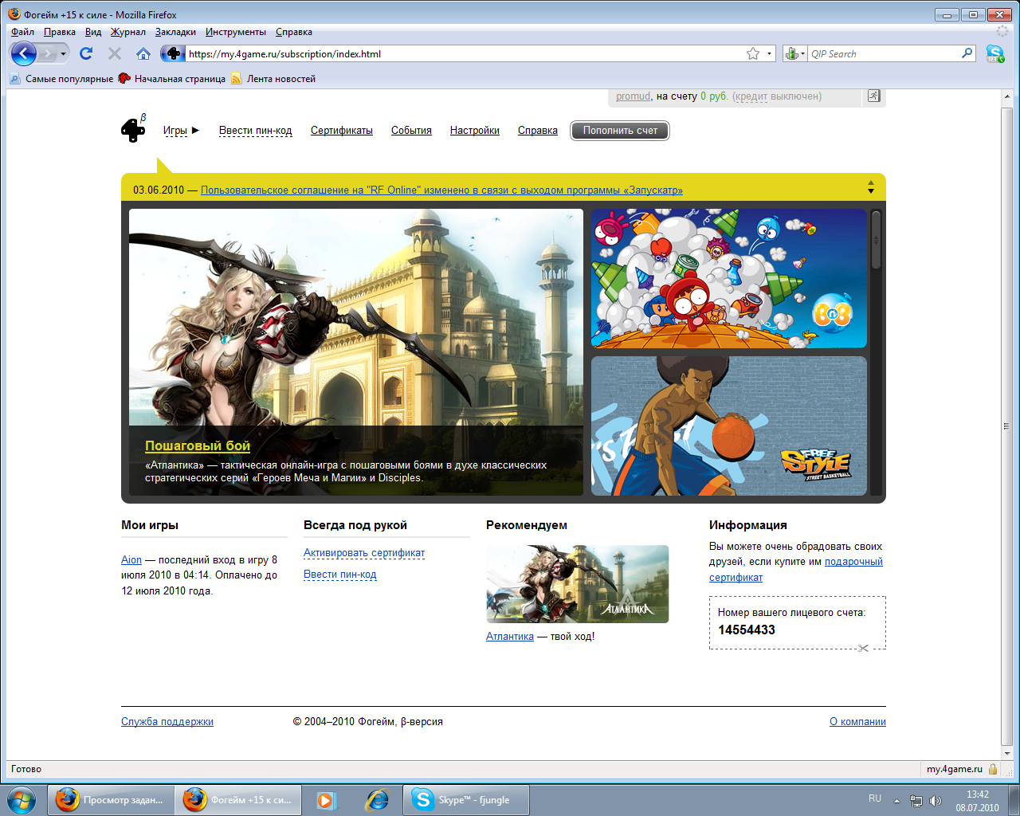Go back with the Firefox back arrow
The width and height of the screenshot is (1020, 816).
click(x=24, y=53)
